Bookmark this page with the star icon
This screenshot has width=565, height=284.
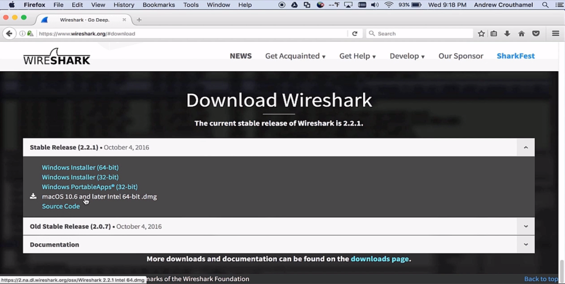(481, 33)
